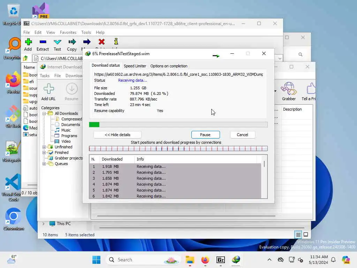This screenshot has width=357, height=268.
Task: Click the Windows Start button
Action: [96, 260]
